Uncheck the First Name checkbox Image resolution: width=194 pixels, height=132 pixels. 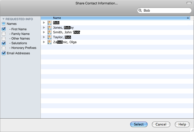(x=4, y=29)
